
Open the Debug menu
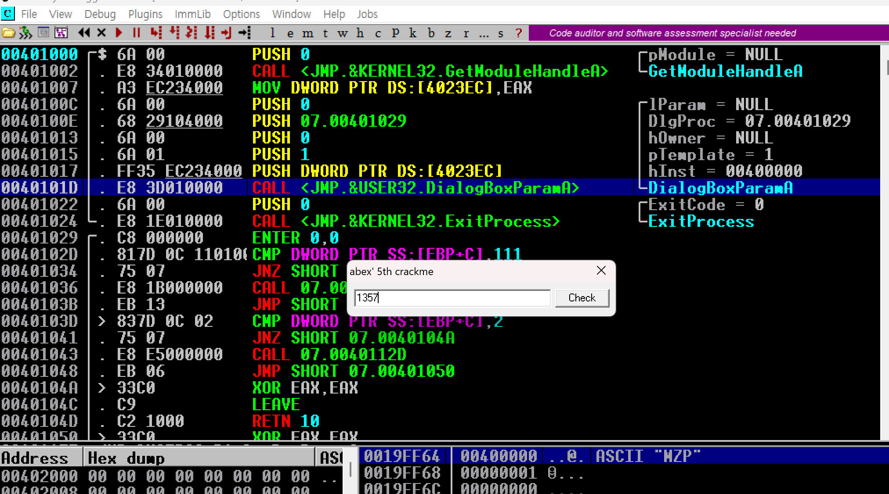(x=100, y=14)
